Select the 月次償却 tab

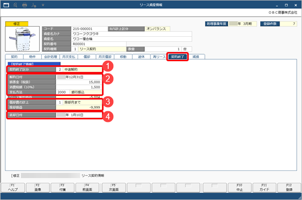(105, 57)
